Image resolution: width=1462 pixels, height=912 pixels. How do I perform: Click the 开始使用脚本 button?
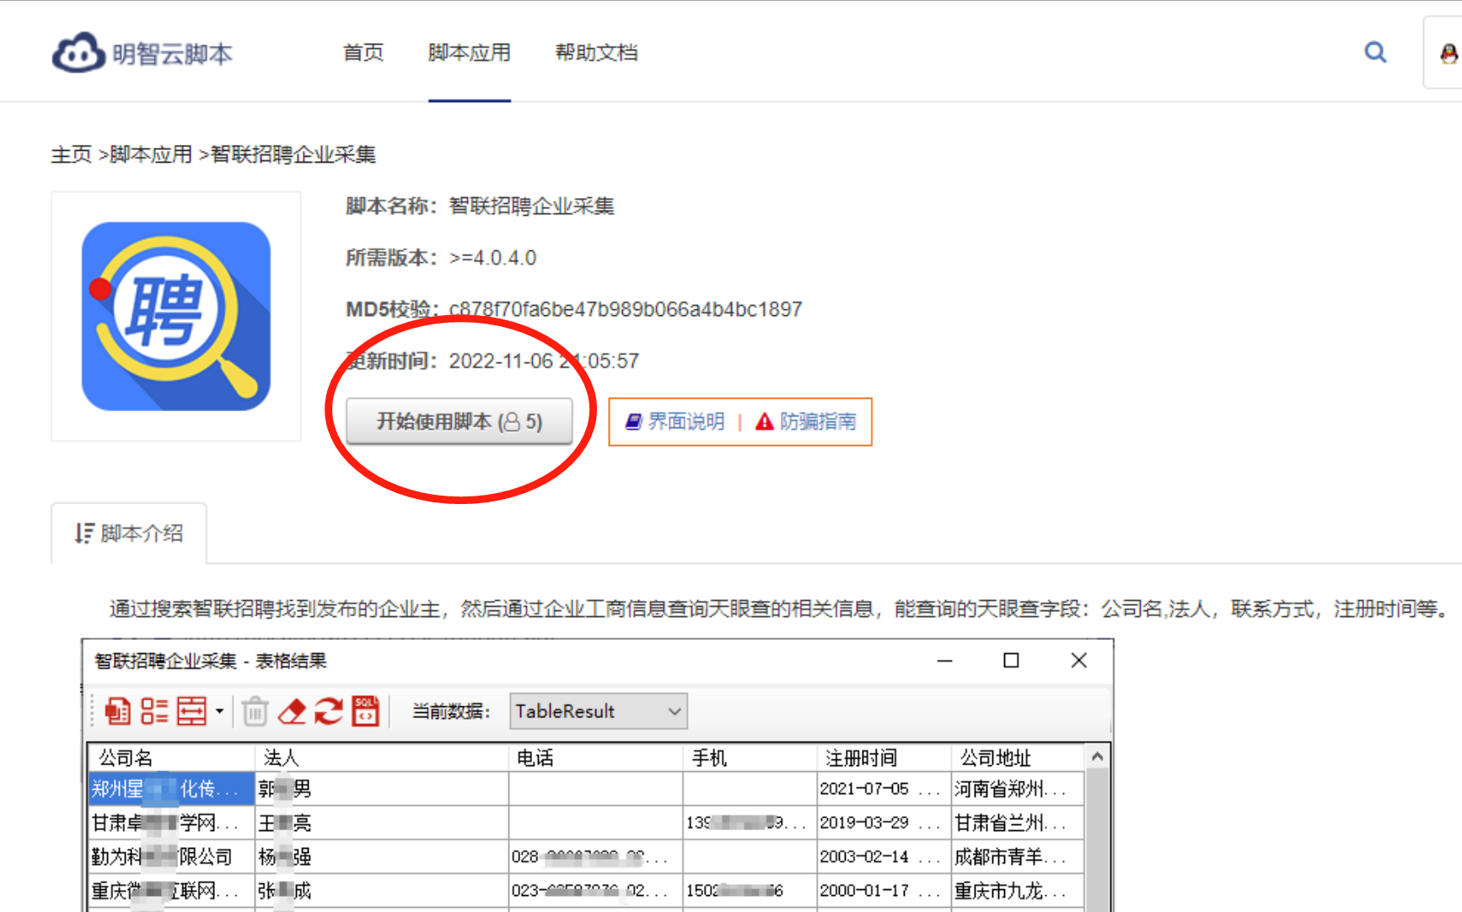pos(460,421)
